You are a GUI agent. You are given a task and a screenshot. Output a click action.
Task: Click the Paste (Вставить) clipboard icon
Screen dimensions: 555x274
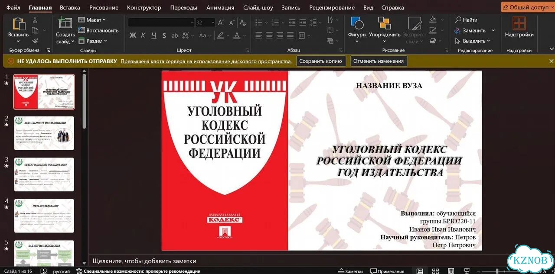pos(19,24)
